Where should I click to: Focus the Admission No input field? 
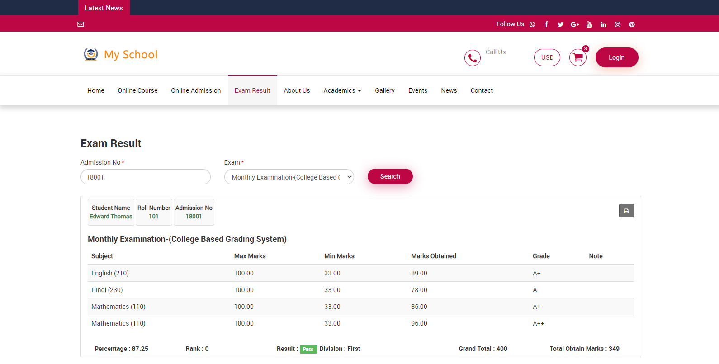coord(145,177)
